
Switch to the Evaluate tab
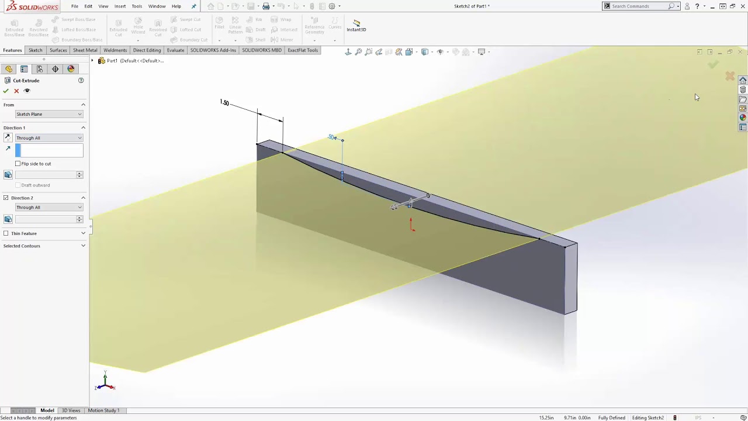click(x=175, y=50)
